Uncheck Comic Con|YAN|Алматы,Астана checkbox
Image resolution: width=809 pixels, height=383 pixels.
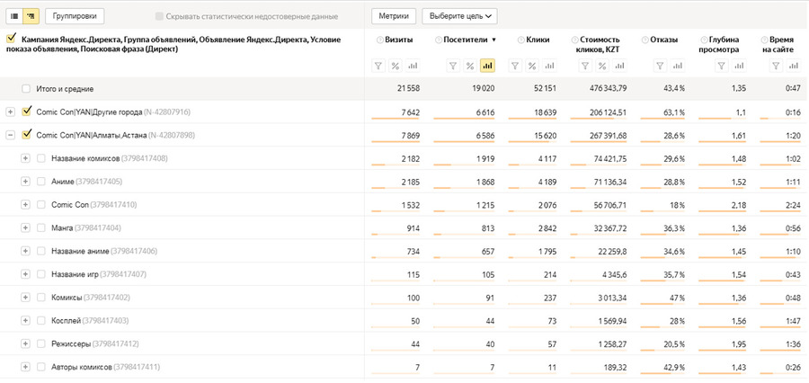pos(26,134)
